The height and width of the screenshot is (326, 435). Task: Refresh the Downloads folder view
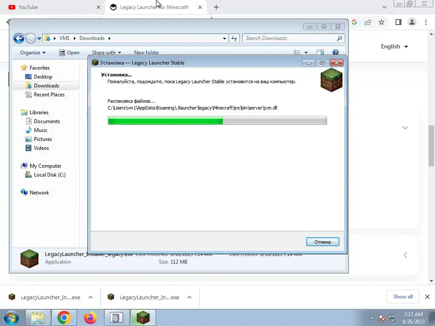pos(234,38)
